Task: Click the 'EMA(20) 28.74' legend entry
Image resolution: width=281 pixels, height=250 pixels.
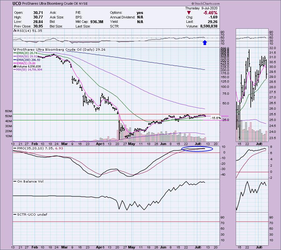Action: click(27, 53)
